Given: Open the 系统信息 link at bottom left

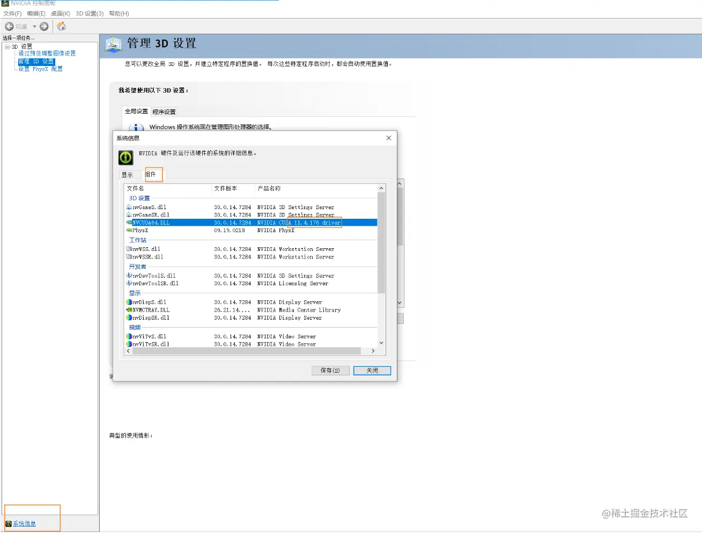Looking at the screenshot, I should tap(24, 523).
